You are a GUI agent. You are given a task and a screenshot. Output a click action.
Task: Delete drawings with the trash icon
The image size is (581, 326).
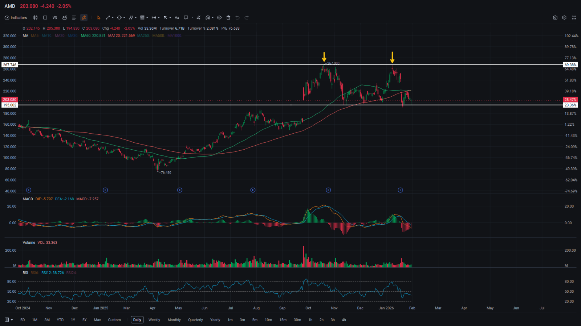[x=228, y=17]
